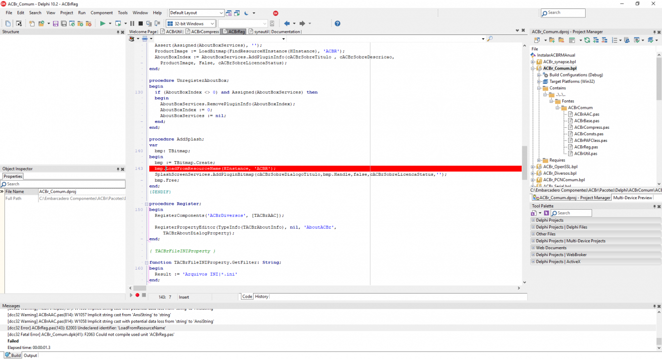Collapse the procedure Register code fold

(x=146, y=204)
